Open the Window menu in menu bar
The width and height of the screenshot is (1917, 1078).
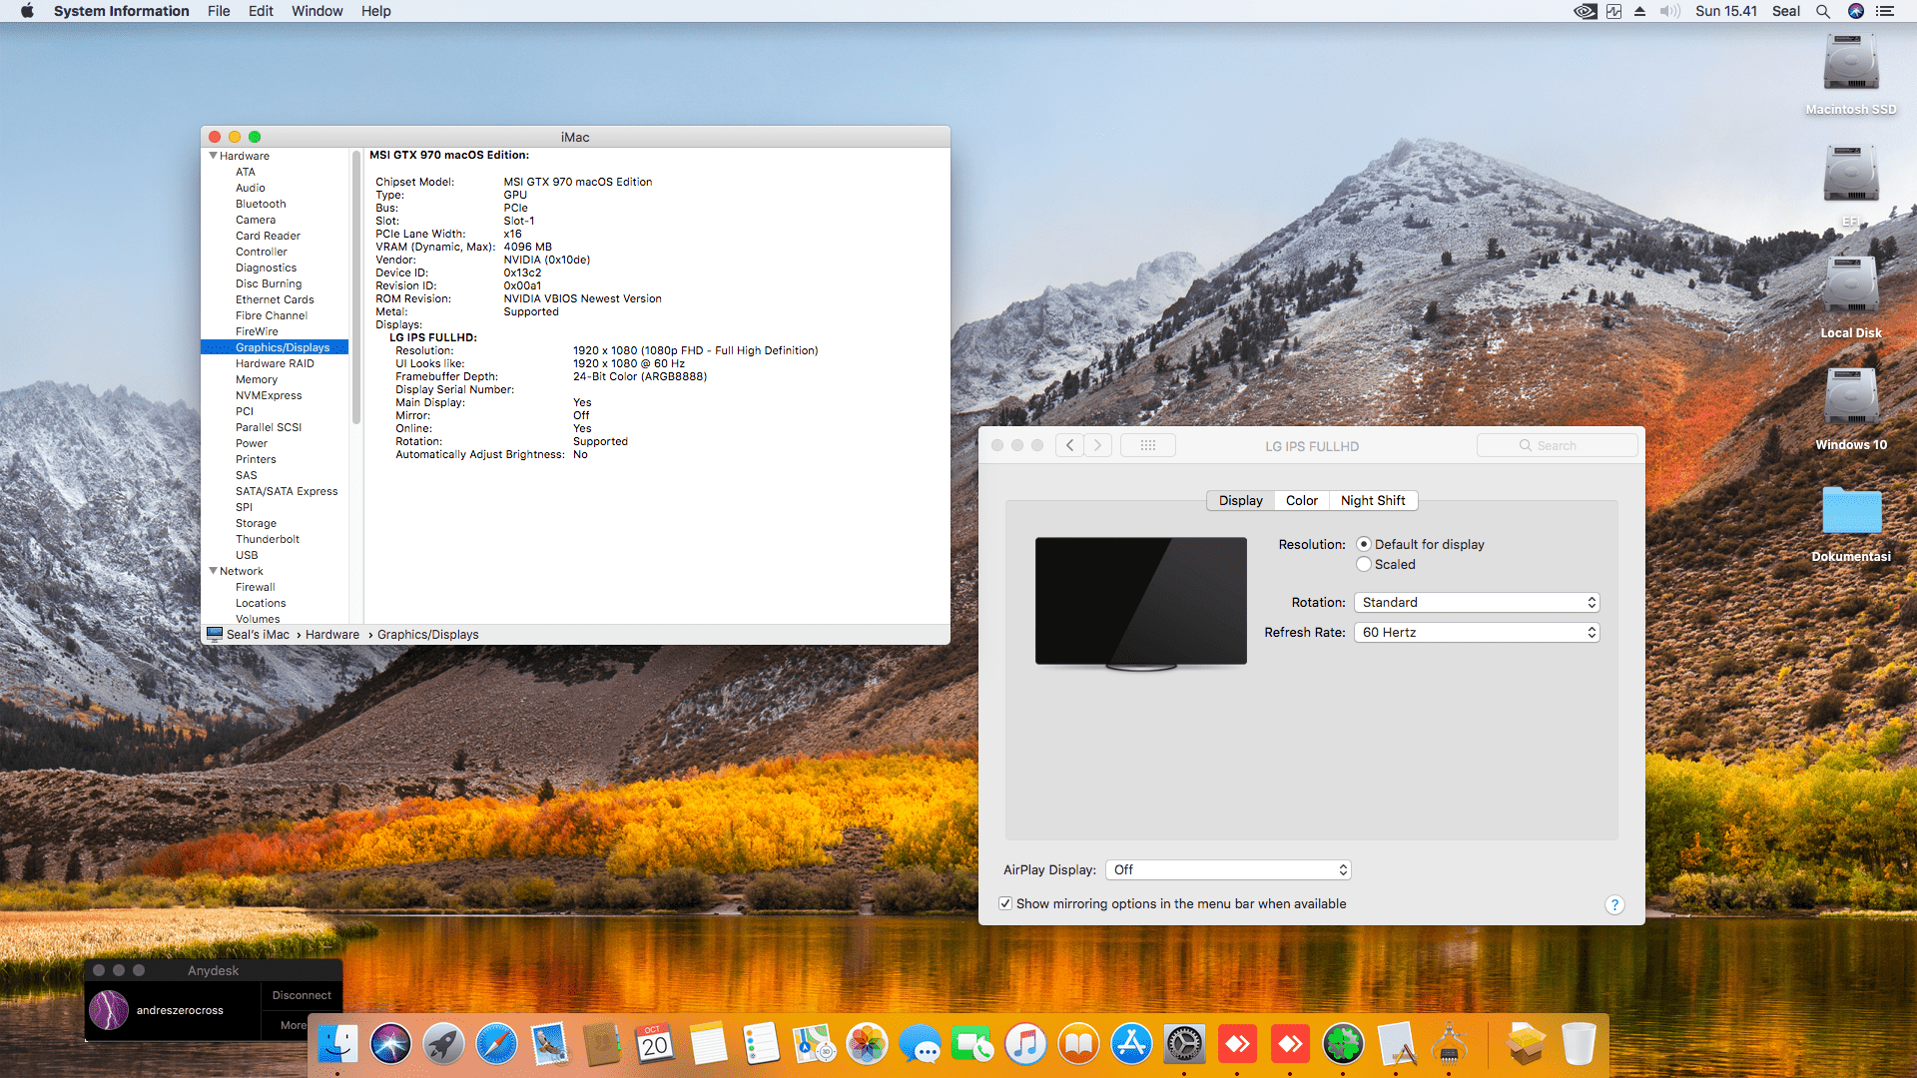tap(317, 11)
